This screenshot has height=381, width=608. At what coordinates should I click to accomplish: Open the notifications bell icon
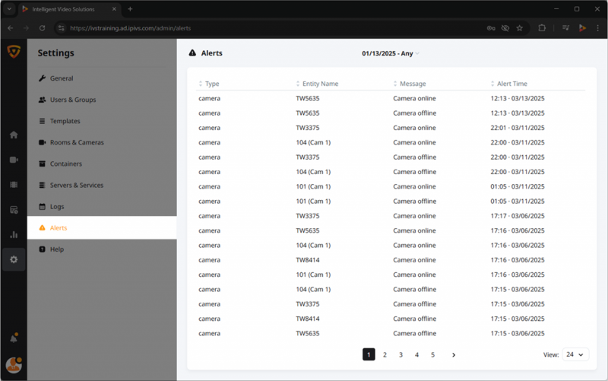pyautogui.click(x=14, y=338)
